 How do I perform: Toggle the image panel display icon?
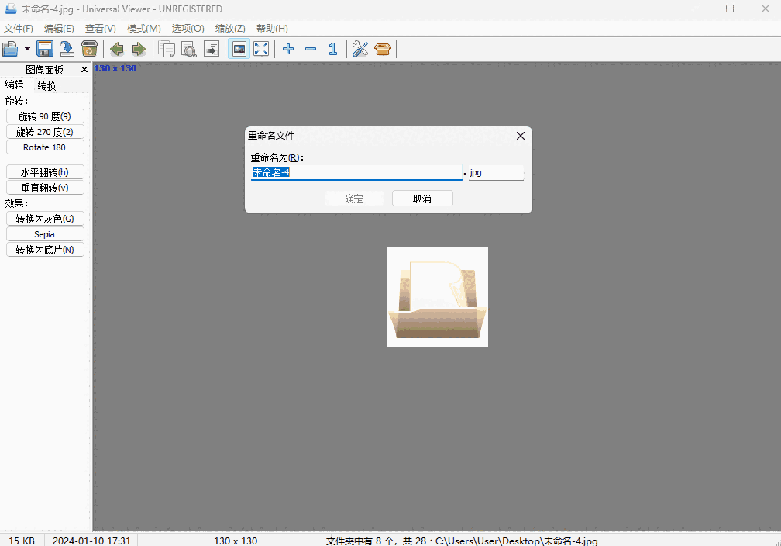pos(239,49)
